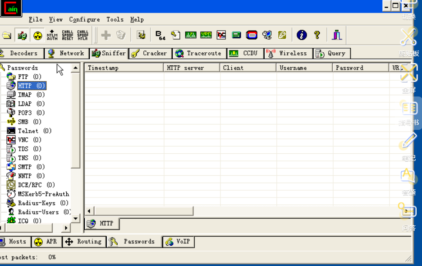Screen dimensions: 422x266
Task: Sort by the Timestamp column header
Action: 124,68
